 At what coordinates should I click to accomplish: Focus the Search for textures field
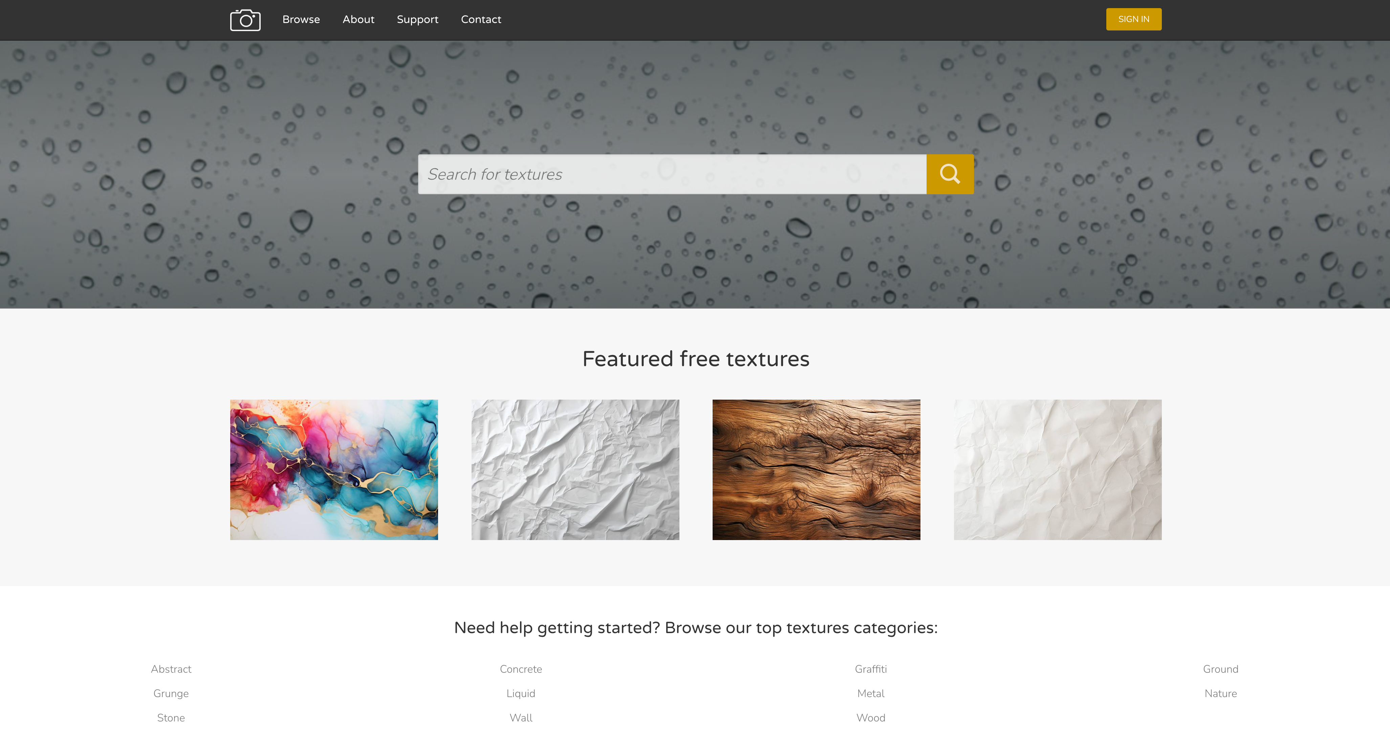(672, 174)
